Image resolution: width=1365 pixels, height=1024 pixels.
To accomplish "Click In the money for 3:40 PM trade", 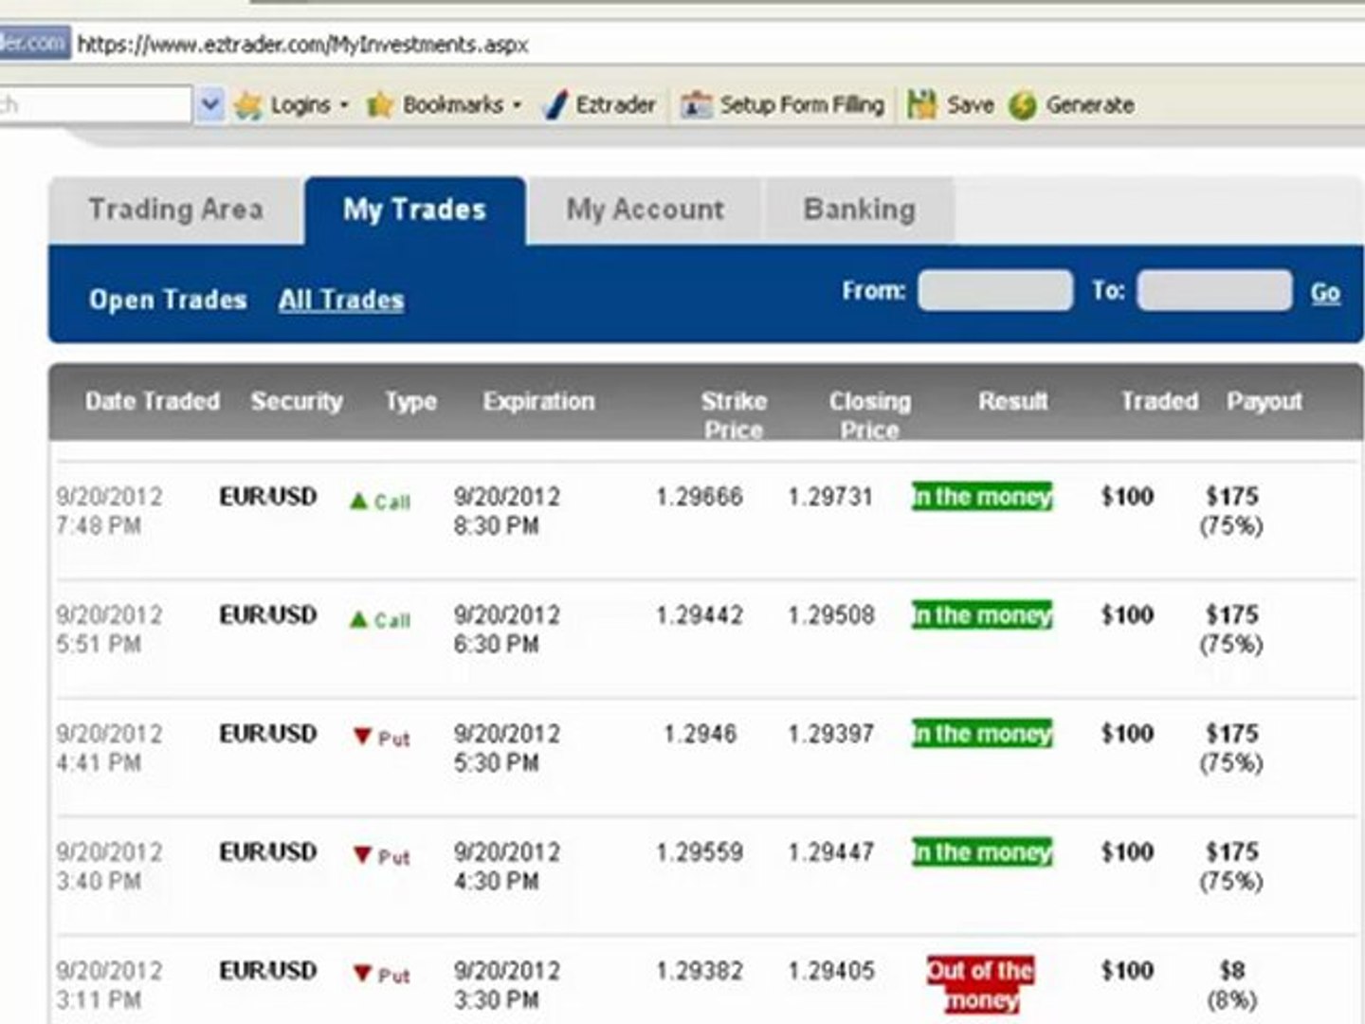I will (982, 852).
